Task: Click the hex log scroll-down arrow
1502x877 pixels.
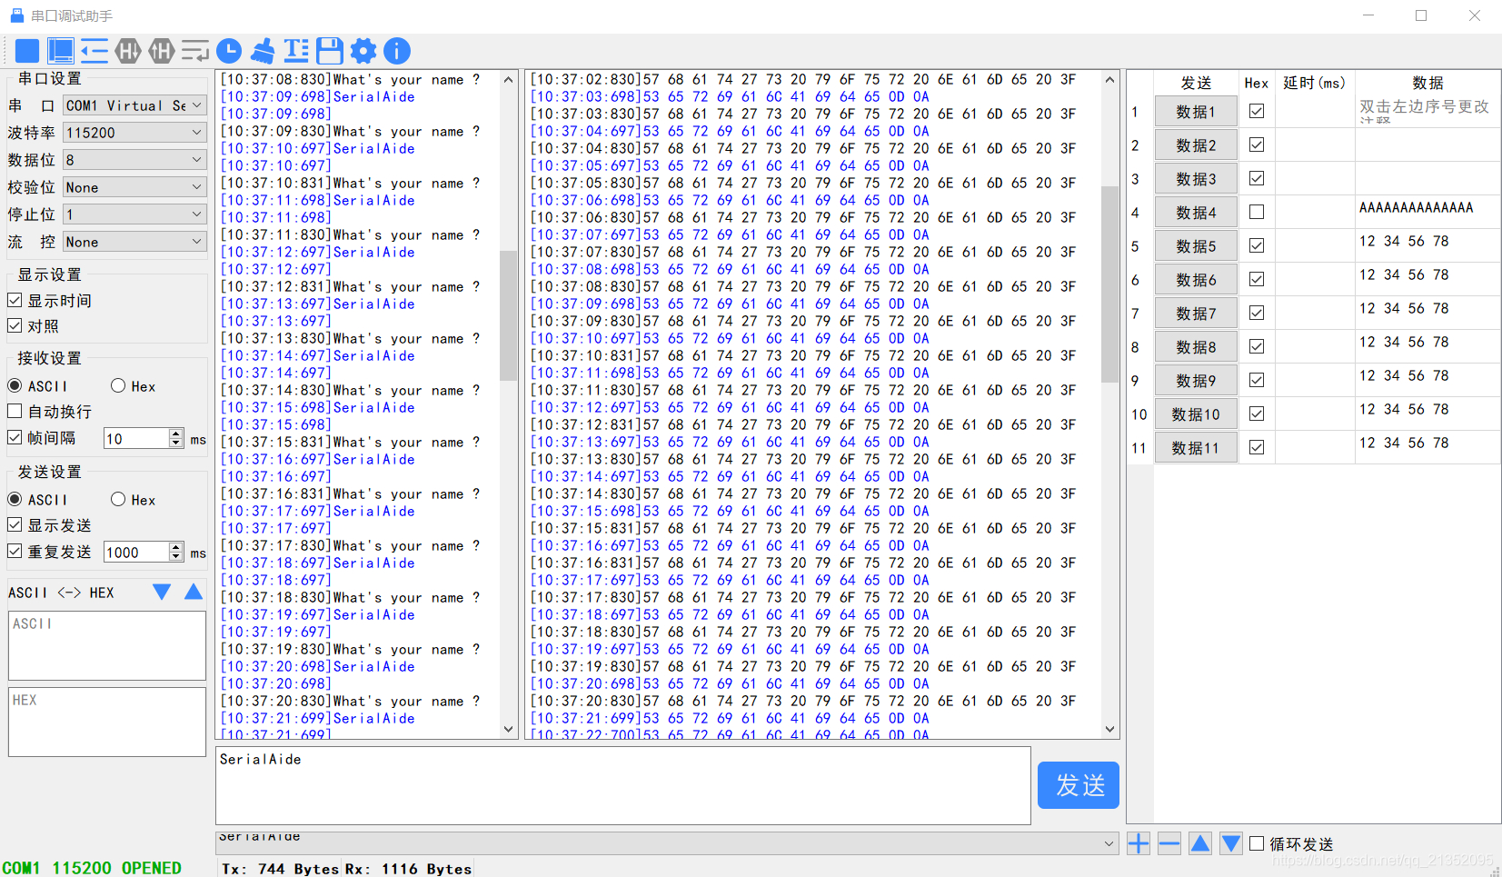Action: click(1109, 729)
